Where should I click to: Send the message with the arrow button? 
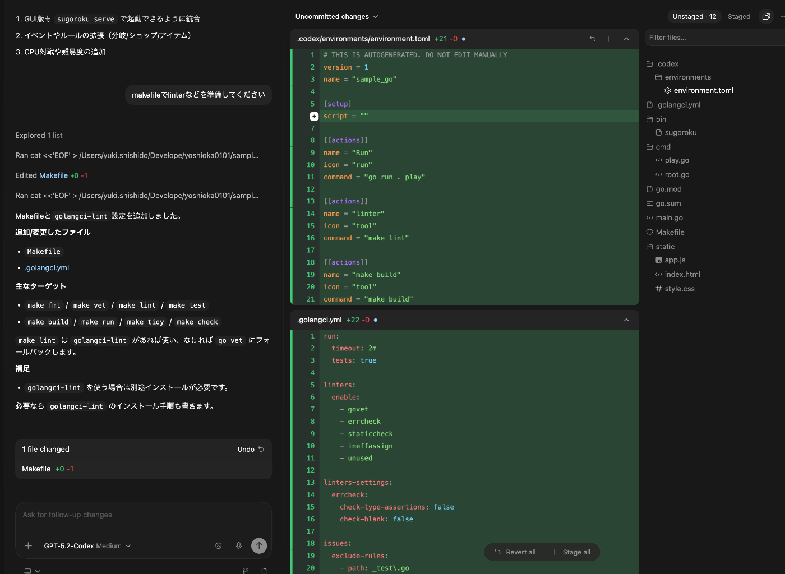(x=259, y=546)
